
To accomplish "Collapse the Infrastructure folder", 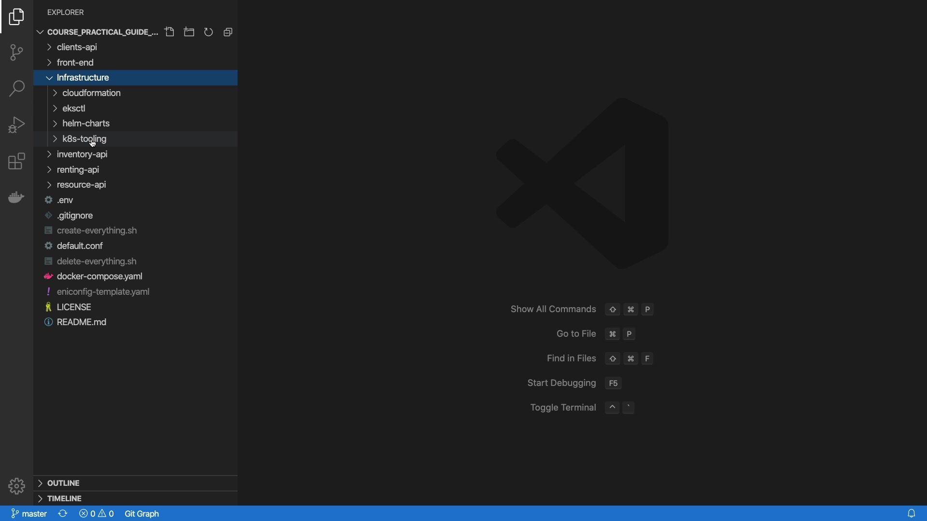I will click(x=83, y=78).
